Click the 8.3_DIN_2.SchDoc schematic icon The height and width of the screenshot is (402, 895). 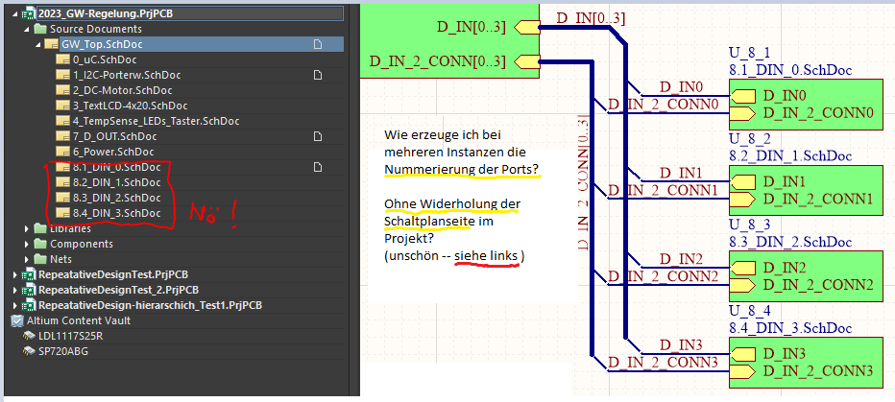tap(61, 198)
